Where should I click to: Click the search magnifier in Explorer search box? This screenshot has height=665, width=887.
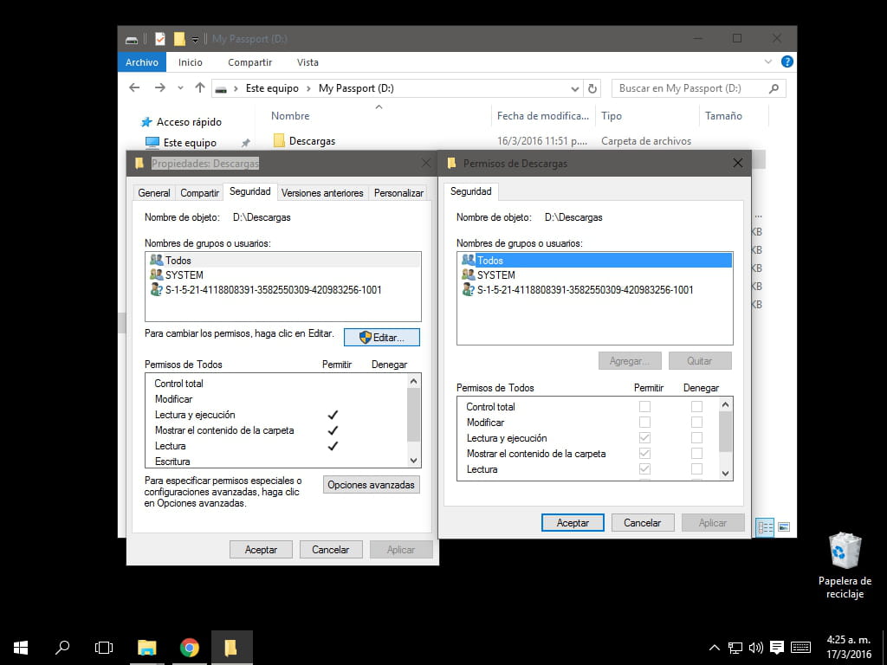tap(774, 88)
